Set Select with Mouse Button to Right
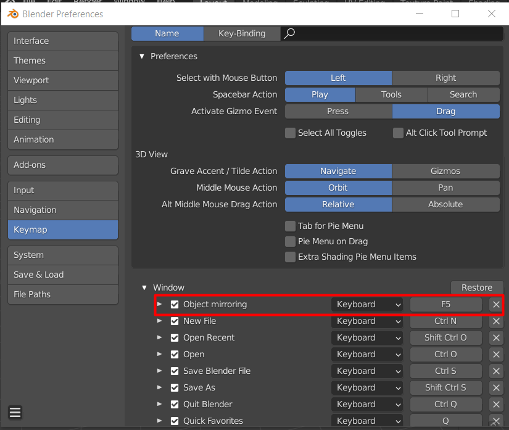Screen dimensions: 509x430 (x=445, y=78)
